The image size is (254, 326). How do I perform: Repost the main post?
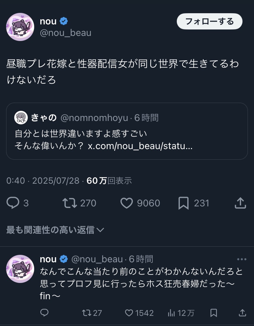70,203
